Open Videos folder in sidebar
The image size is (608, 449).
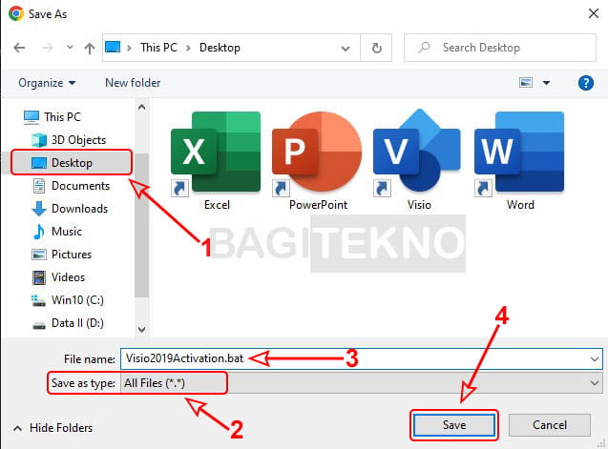click(69, 277)
